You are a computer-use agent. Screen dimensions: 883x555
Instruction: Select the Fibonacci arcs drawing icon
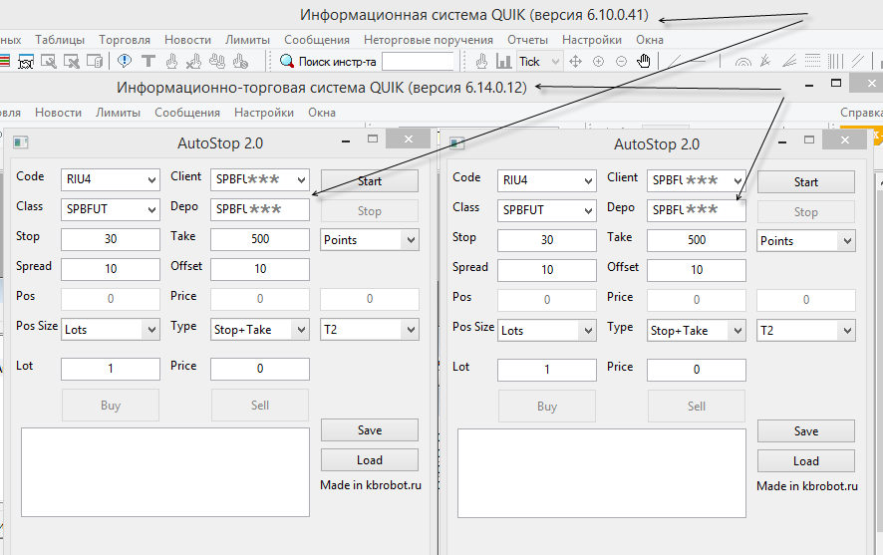(743, 62)
